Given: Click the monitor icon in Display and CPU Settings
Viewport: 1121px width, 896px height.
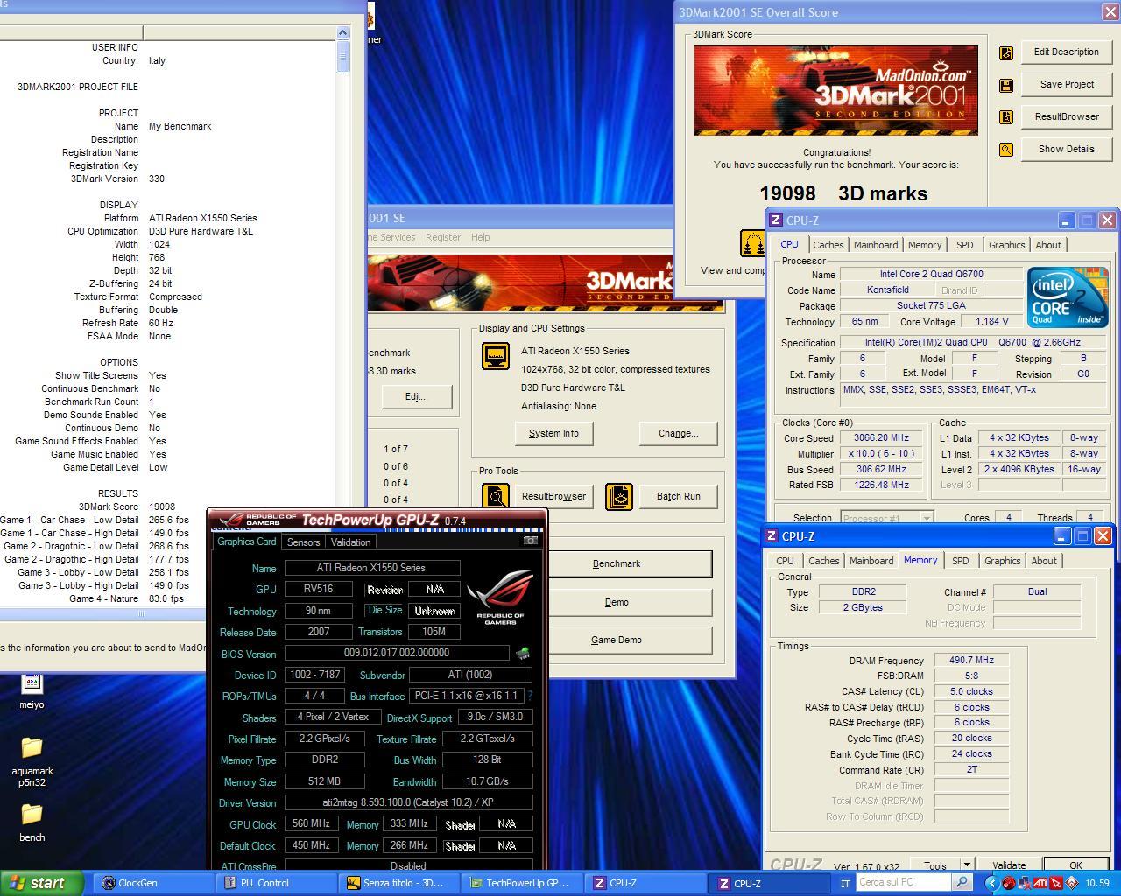Looking at the screenshot, I should pyautogui.click(x=496, y=356).
